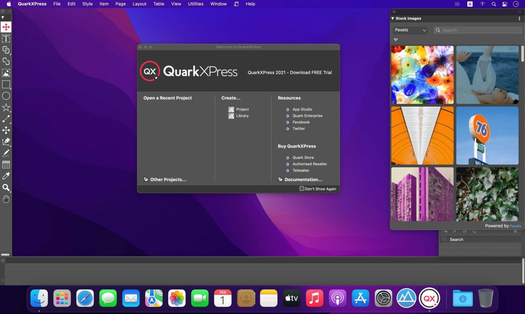Select the Zoom tool
Screen dimensions: 525x314
point(6,187)
